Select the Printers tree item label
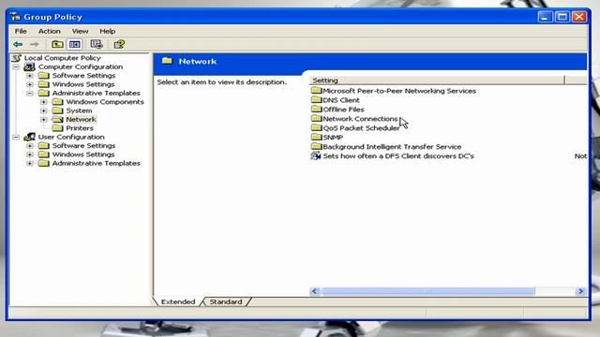Screen dimensions: 600x337 (x=80, y=128)
